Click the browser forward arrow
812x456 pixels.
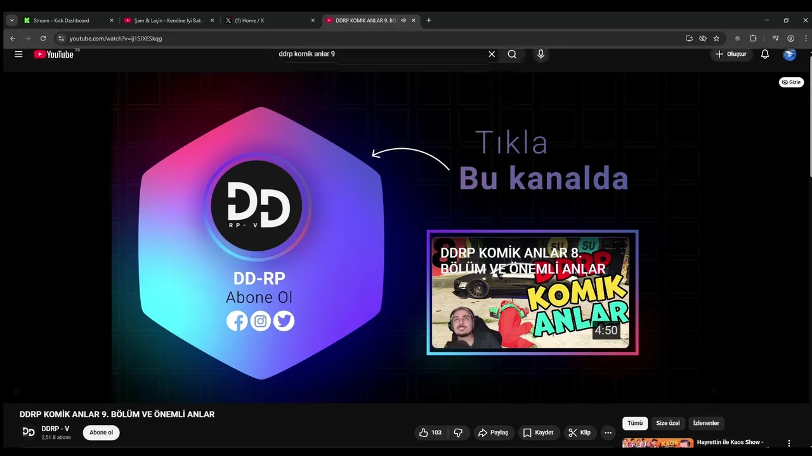click(28, 39)
